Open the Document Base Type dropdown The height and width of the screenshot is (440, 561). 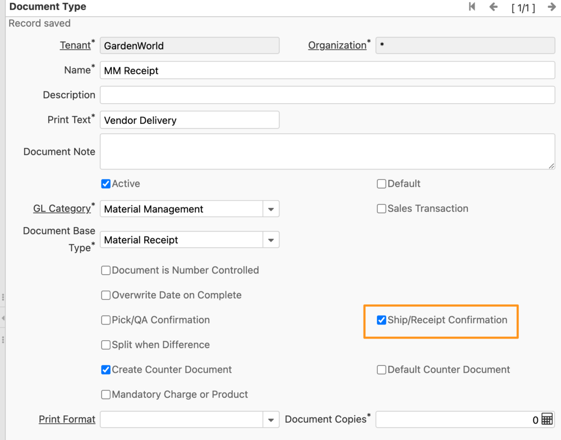coord(270,239)
